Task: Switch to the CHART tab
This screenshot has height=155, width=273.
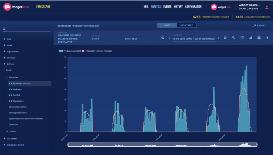Action: click(167, 25)
